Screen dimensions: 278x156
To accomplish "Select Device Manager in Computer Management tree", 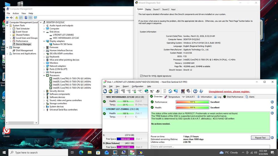I will (x=23, y=44).
